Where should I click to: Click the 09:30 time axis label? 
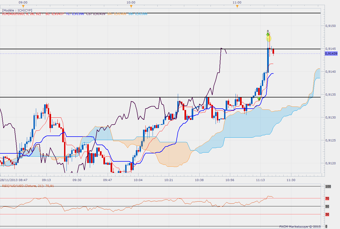click(77, 180)
